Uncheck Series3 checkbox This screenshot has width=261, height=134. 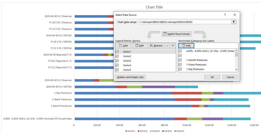click(117, 61)
